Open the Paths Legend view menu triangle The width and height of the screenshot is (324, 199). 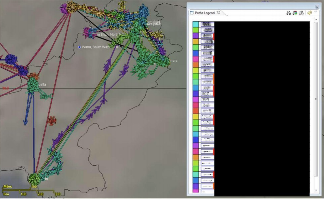click(316, 12)
